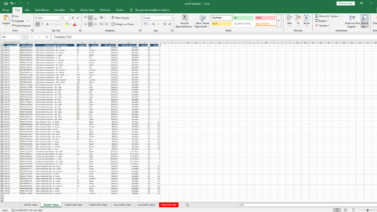Viewport: 377px width, 212px height.
Task: Delete cells with the Sil button
Action: (x=298, y=20)
